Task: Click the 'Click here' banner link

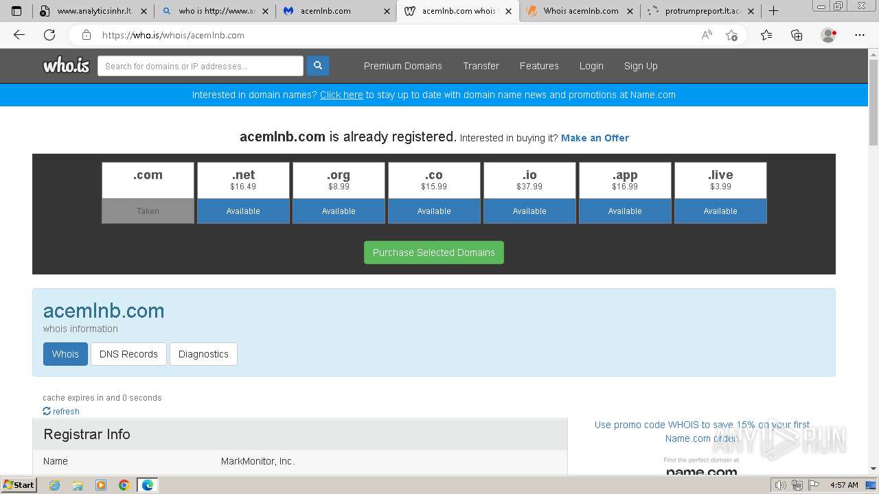Action: [x=341, y=95]
